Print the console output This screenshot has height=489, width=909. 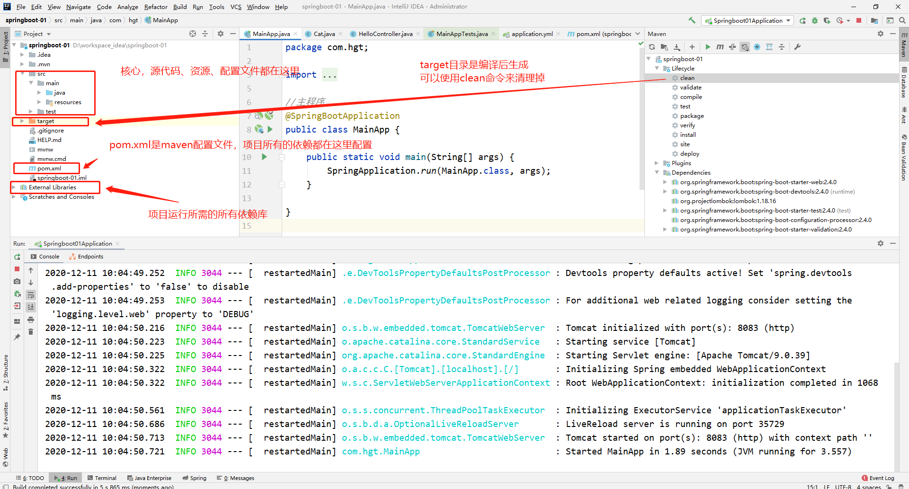[31, 320]
